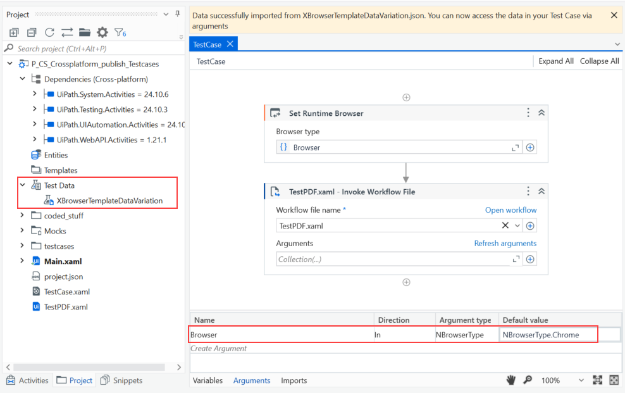625x393 pixels.
Task: Click the Search project input field
Action: click(x=95, y=49)
